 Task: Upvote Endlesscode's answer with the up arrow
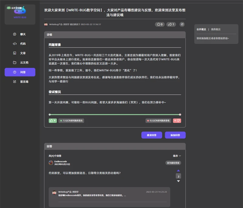[x=178, y=171]
